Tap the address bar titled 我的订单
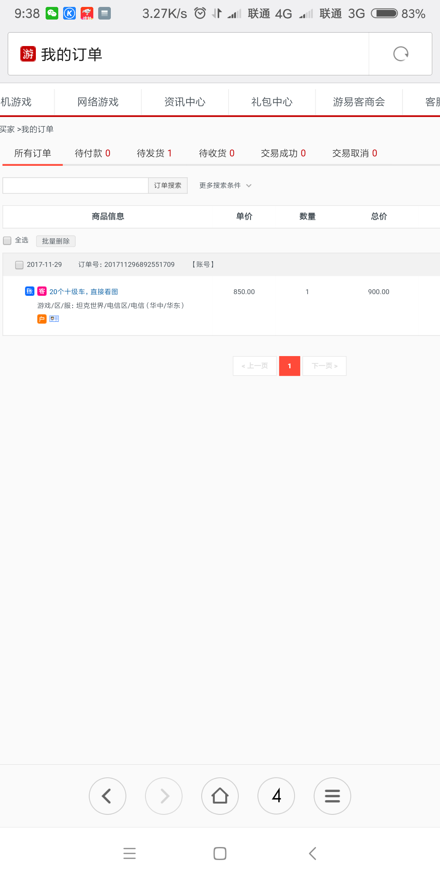The height and width of the screenshot is (880, 440). [x=188, y=54]
